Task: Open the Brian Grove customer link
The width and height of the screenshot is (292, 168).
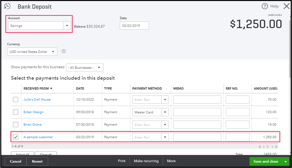Action: point(32,125)
